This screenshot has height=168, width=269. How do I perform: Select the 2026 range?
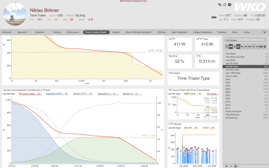pos(246,79)
